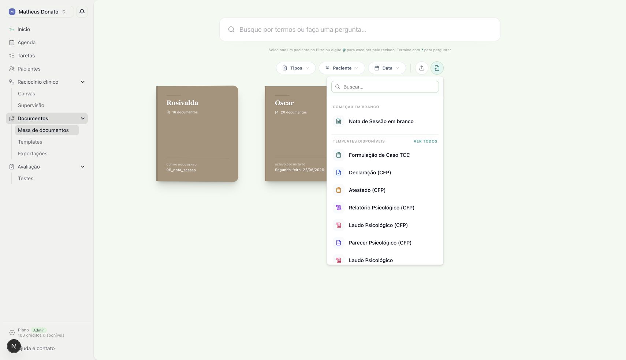
Task: Collapse the Avaliação section chevron
Action: [83, 167]
